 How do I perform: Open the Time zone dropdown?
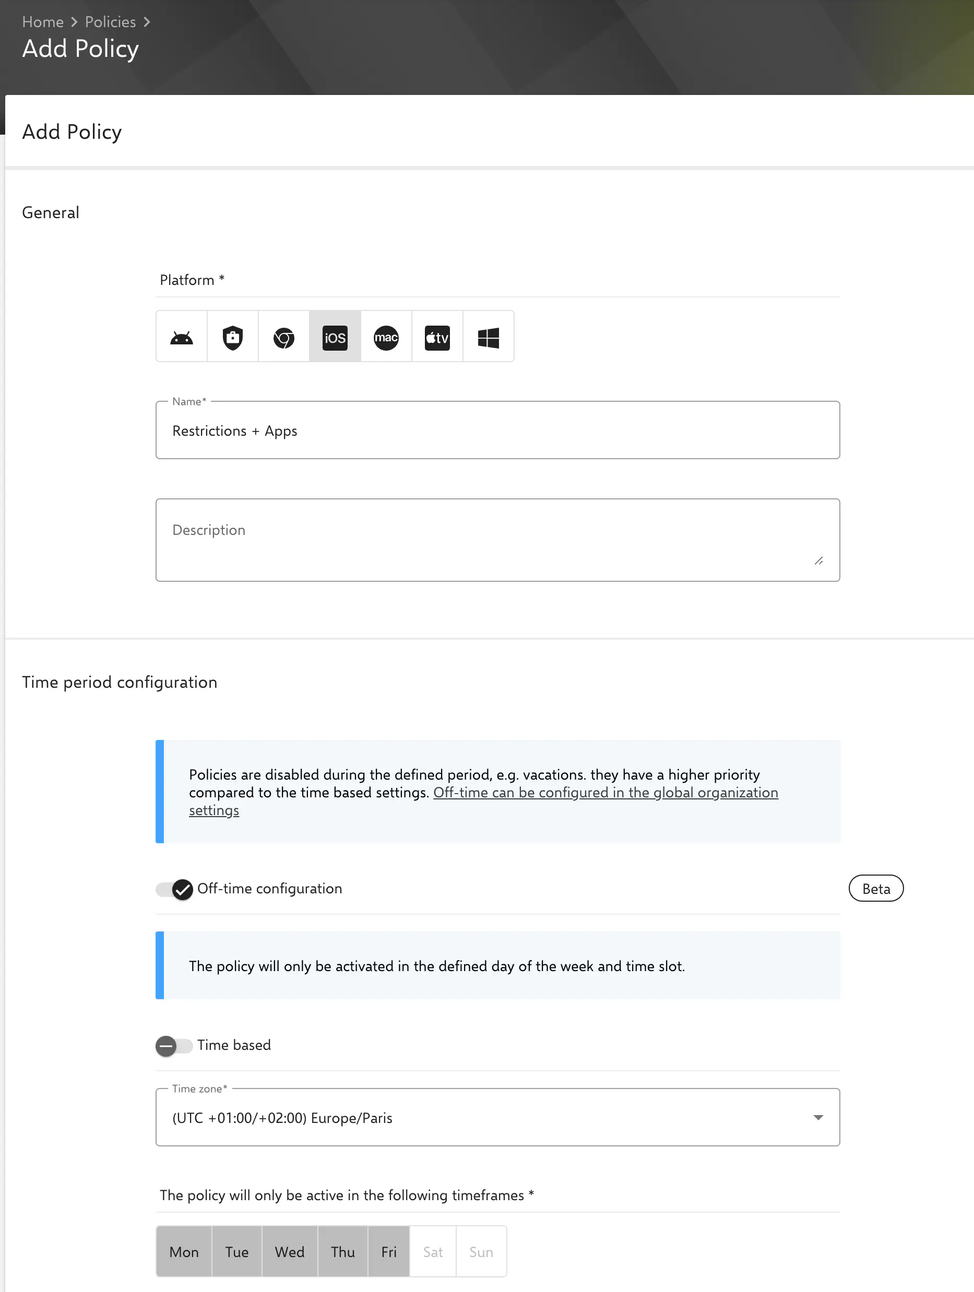[x=498, y=1117]
